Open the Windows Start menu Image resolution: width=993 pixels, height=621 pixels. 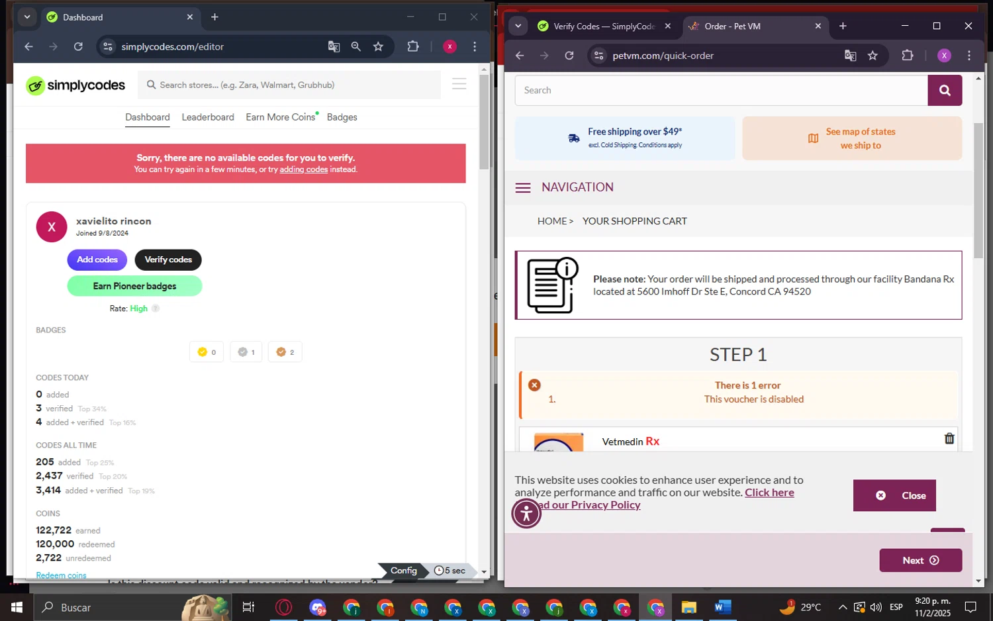coord(17,607)
